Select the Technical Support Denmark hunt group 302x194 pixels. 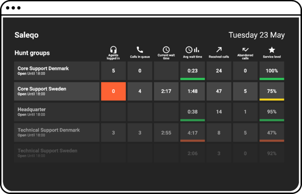point(57,133)
